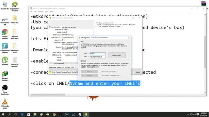209x117 pixels.
Task: Open the Notepad Help menu
Action: coord(52,12)
